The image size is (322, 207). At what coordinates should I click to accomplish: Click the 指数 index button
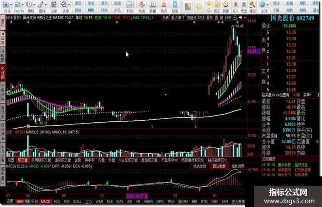290,10
